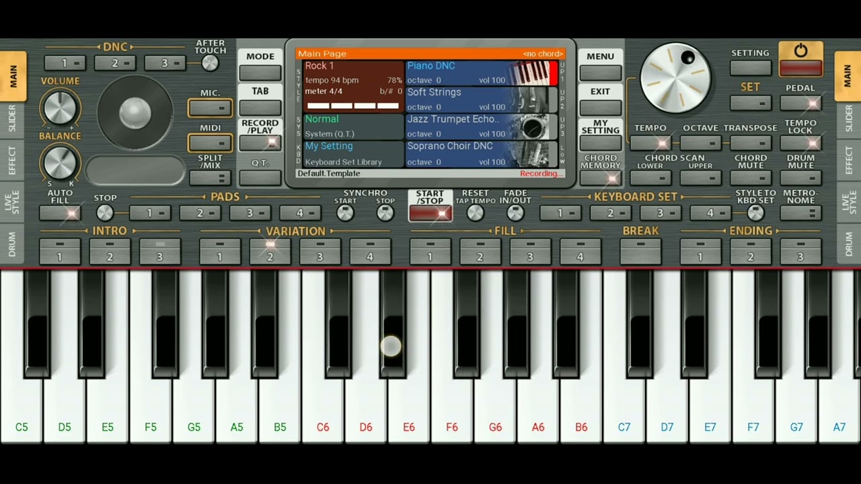Image resolution: width=861 pixels, height=484 pixels.
Task: Open the My Setting button
Action: point(600,143)
